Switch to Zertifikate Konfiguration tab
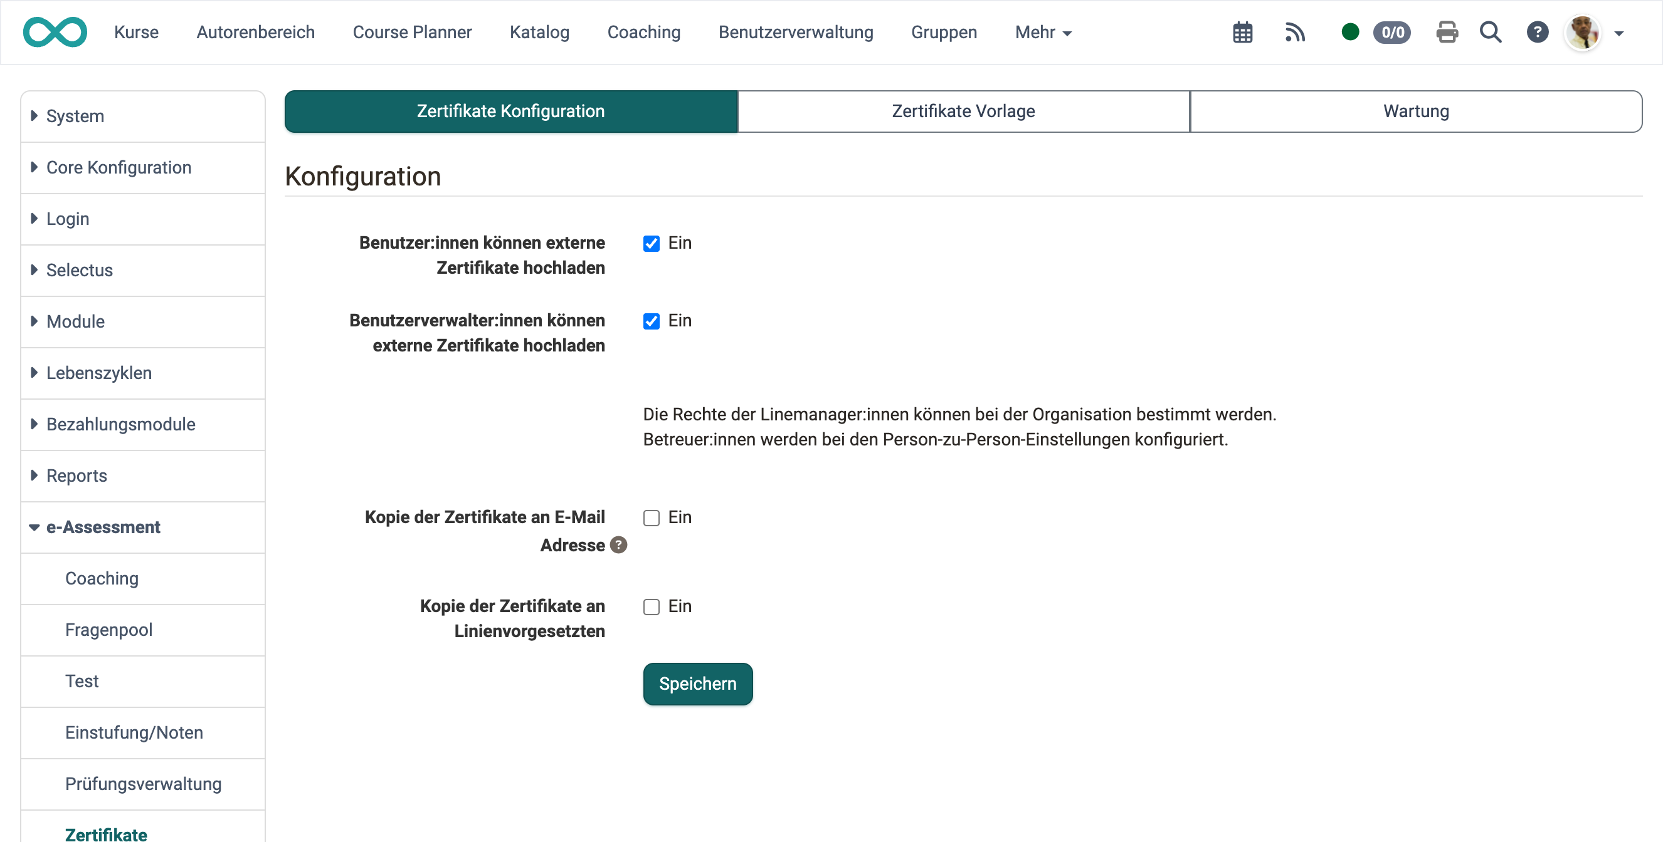 point(510,111)
